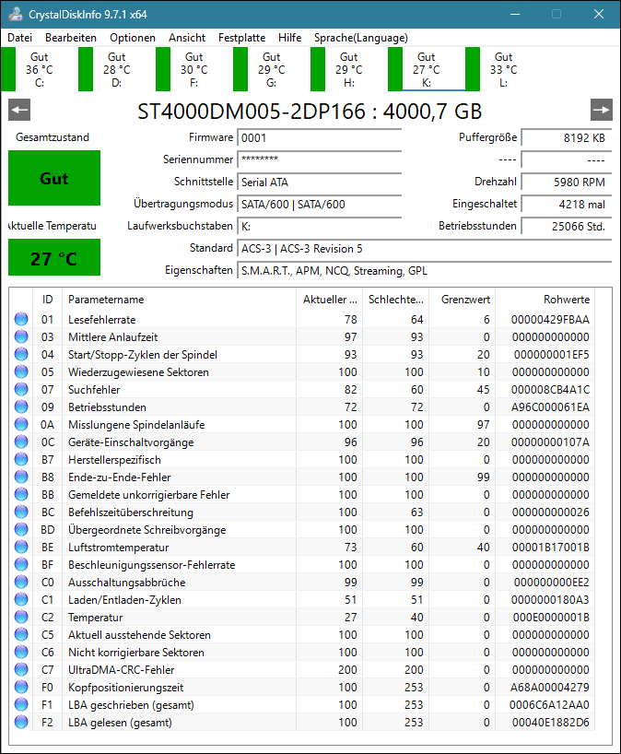This screenshot has height=754, width=621.
Task: Click status orb for Herstellerspezifisch row
Action: [x=21, y=459]
